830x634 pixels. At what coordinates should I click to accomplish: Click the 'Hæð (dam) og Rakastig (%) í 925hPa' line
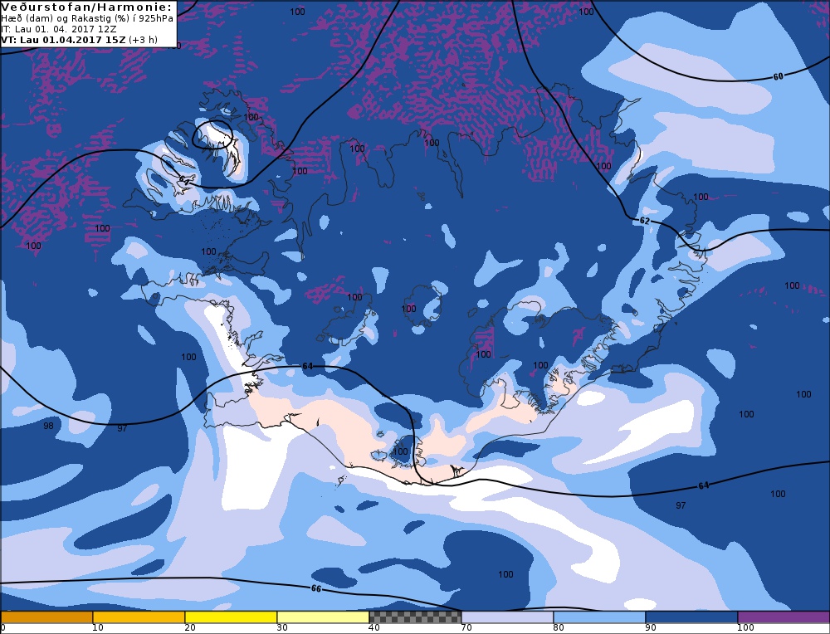coord(87,18)
